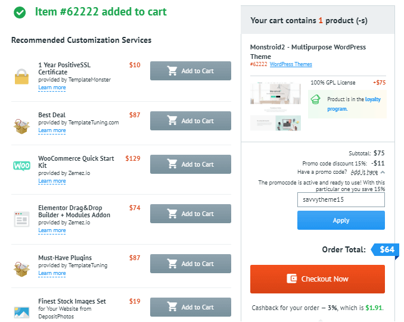Click the Elementor builder page icon
Image resolution: width=404 pixels, height=322 pixels.
point(21,219)
